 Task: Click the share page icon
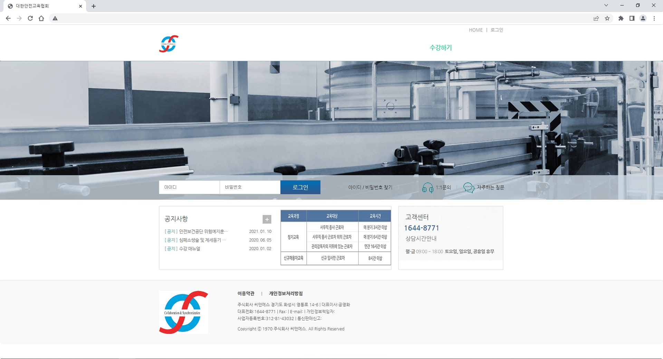point(596,18)
